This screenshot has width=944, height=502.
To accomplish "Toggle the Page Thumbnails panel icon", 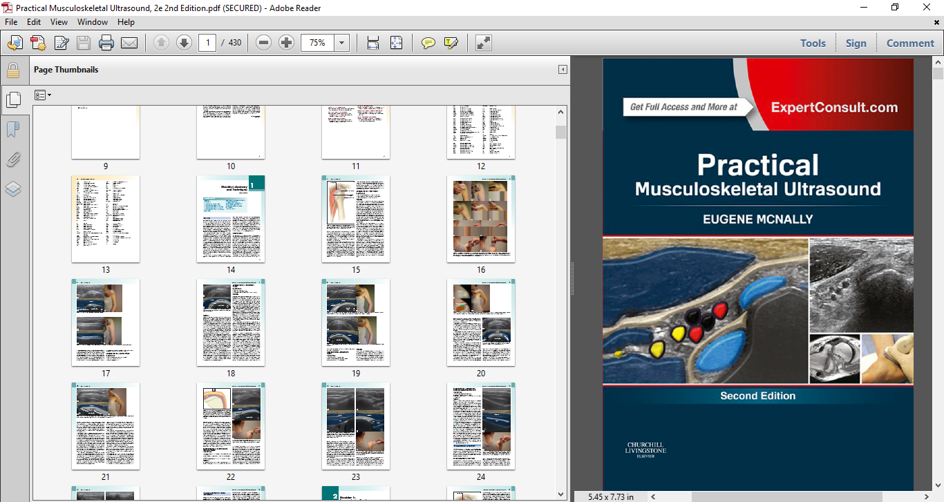I will [13, 100].
